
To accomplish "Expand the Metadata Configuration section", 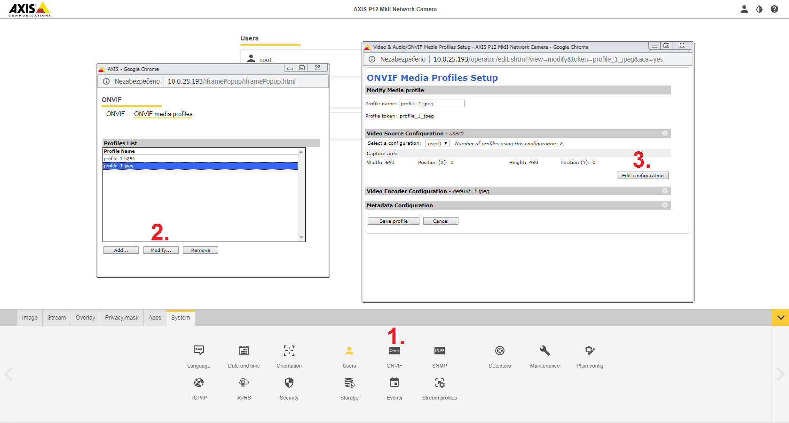I will pos(665,205).
